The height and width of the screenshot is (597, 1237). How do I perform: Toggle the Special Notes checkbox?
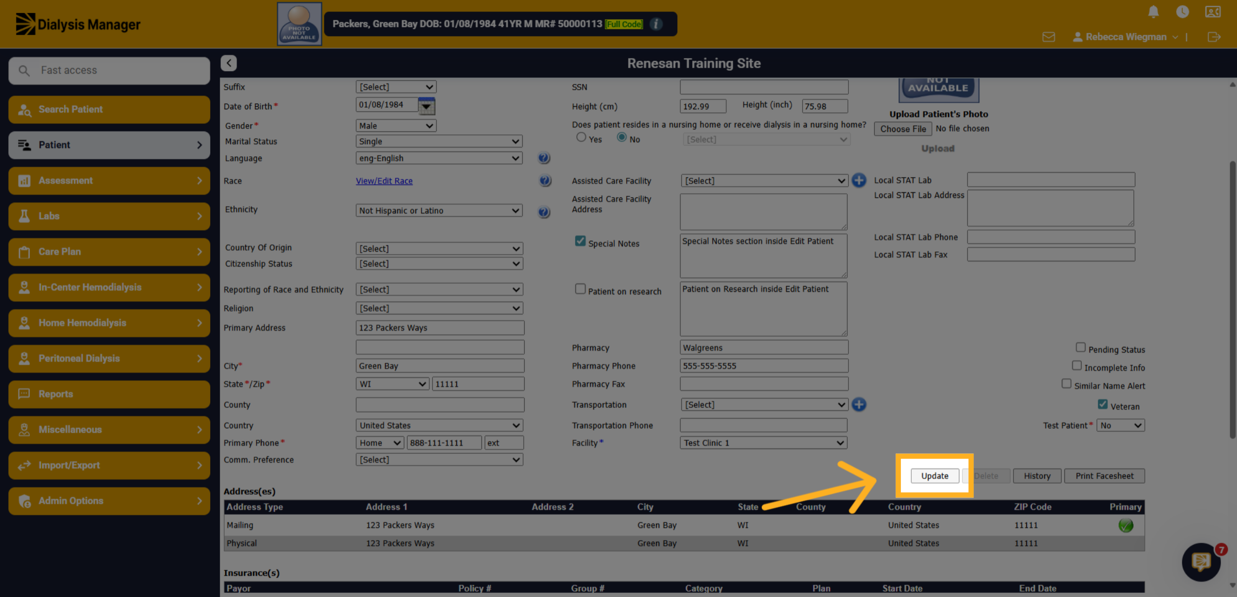point(580,241)
